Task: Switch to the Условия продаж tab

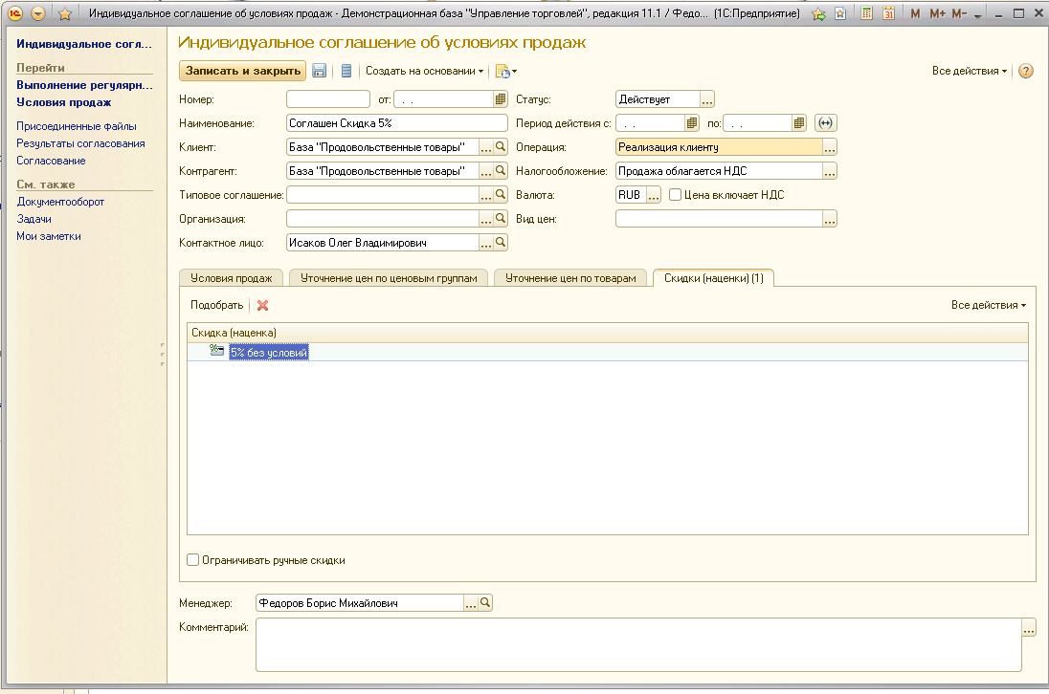Action: 231,278
